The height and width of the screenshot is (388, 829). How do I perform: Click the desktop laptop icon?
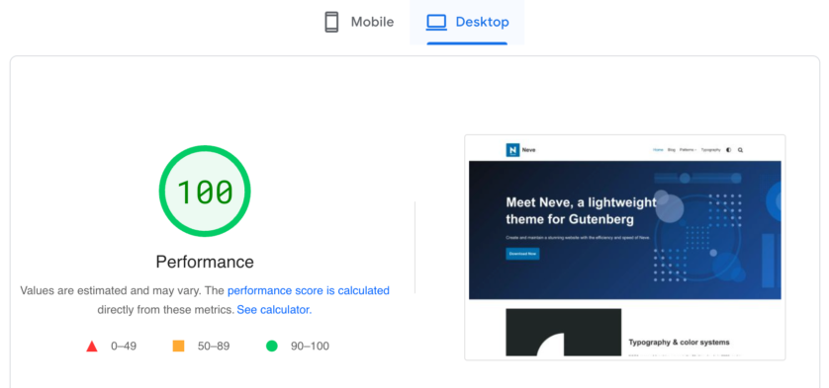436,22
